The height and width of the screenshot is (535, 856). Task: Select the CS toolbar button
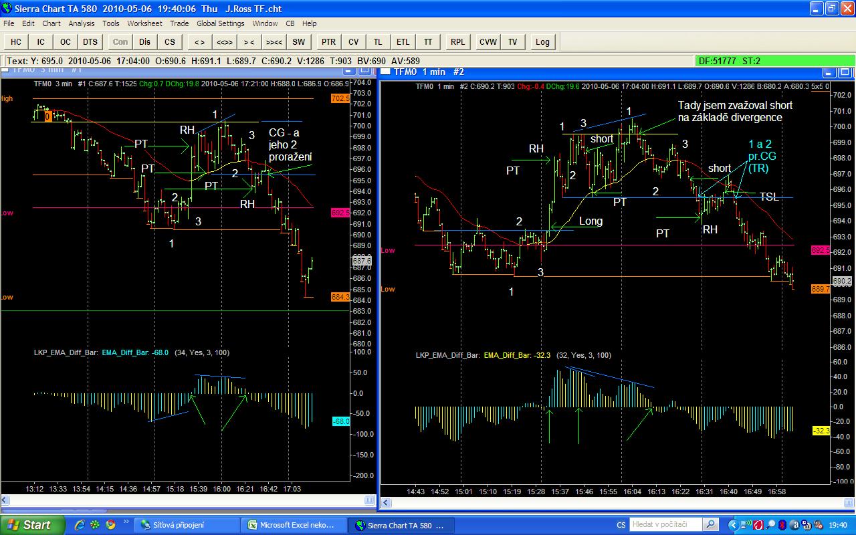170,41
